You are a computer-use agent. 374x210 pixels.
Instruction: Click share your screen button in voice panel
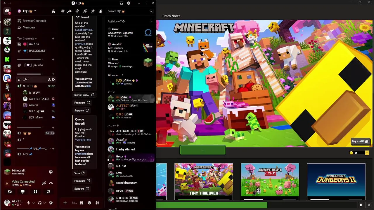pos(22,192)
